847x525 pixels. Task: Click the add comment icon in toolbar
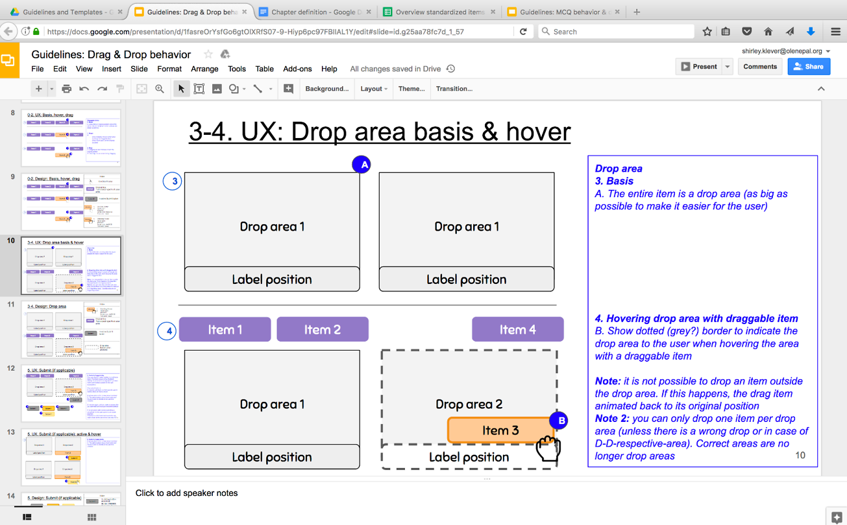tap(289, 89)
